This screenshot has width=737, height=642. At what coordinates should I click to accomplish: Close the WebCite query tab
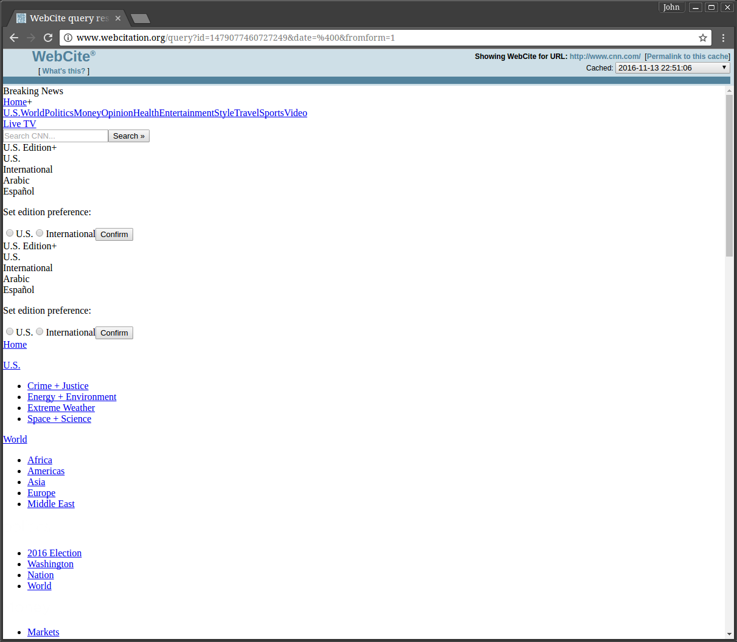click(x=118, y=18)
